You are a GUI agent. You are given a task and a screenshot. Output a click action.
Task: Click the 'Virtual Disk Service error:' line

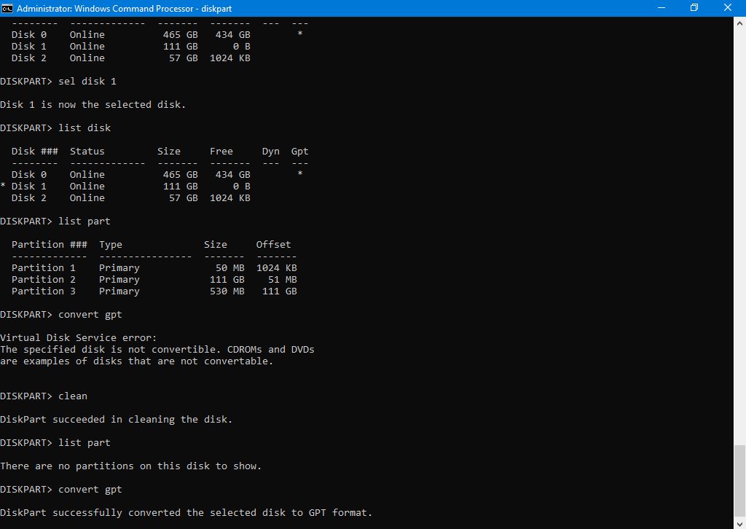click(x=78, y=337)
